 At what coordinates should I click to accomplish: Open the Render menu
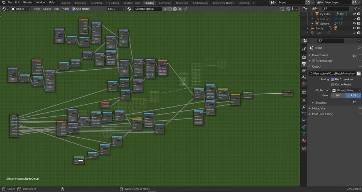28,3
